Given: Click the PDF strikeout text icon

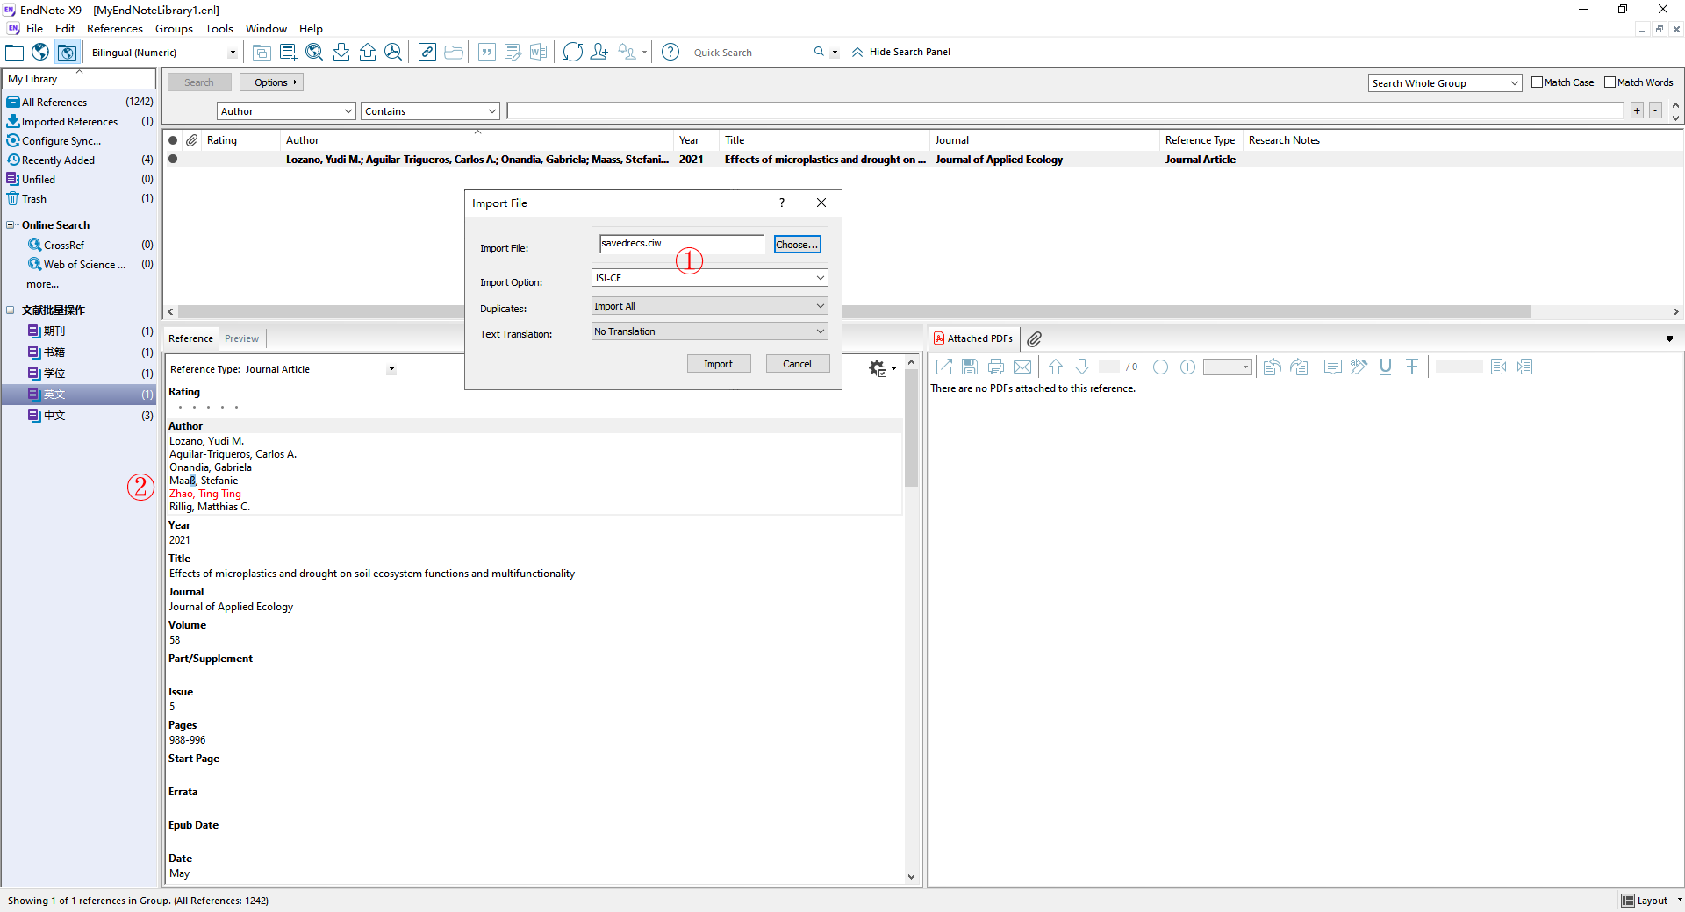Looking at the screenshot, I should [1412, 367].
